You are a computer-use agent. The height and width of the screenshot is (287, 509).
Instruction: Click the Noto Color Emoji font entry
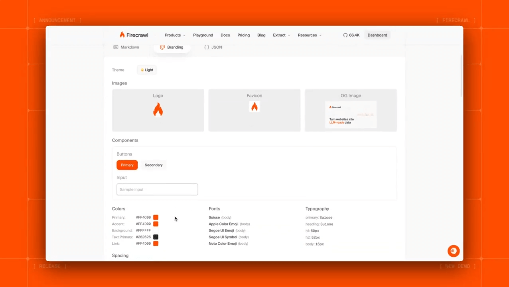point(228,244)
